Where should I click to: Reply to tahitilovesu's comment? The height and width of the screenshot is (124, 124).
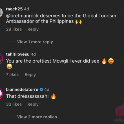(30, 75)
